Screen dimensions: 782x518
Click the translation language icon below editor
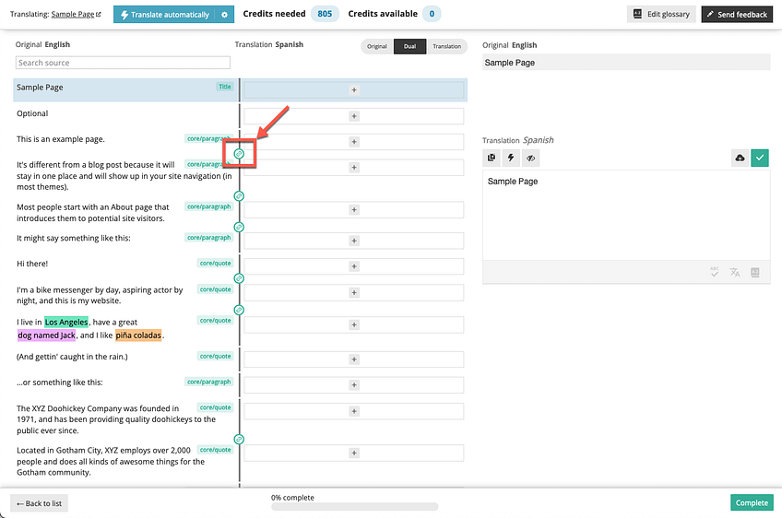[735, 272]
